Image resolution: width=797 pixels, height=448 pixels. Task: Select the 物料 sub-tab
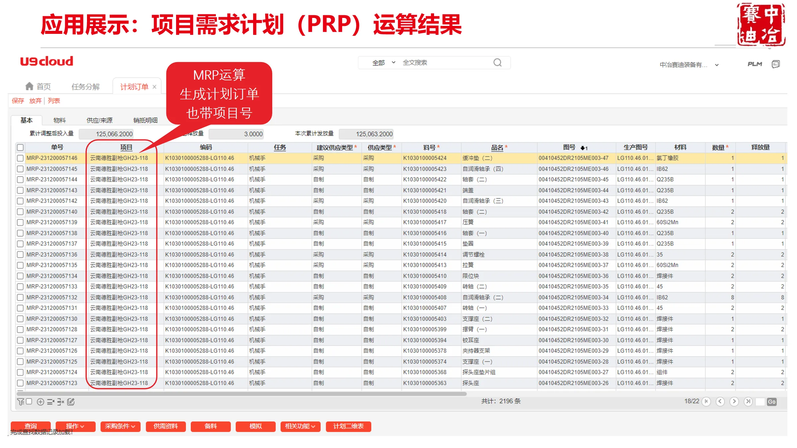click(59, 120)
